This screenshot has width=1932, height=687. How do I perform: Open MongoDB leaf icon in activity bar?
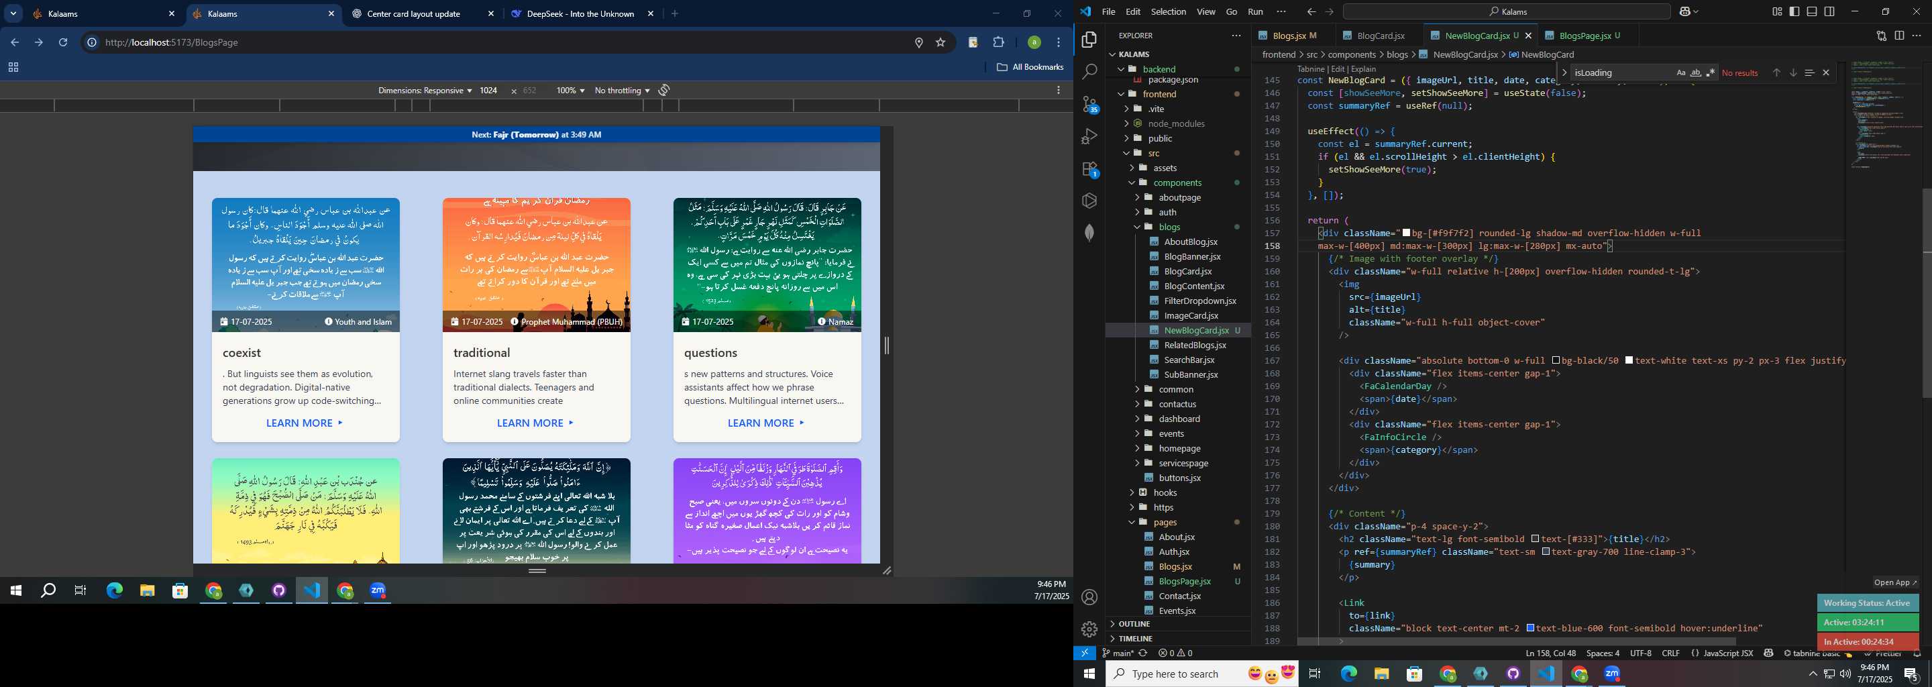[x=1089, y=233]
